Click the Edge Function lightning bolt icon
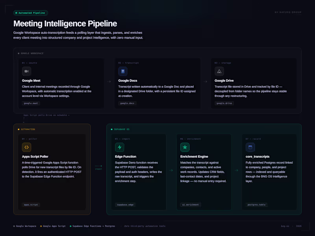 [x=119, y=147]
